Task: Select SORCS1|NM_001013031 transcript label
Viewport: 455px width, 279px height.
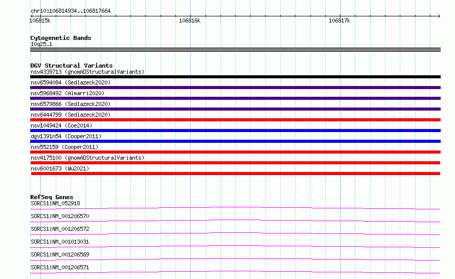Action: point(60,242)
